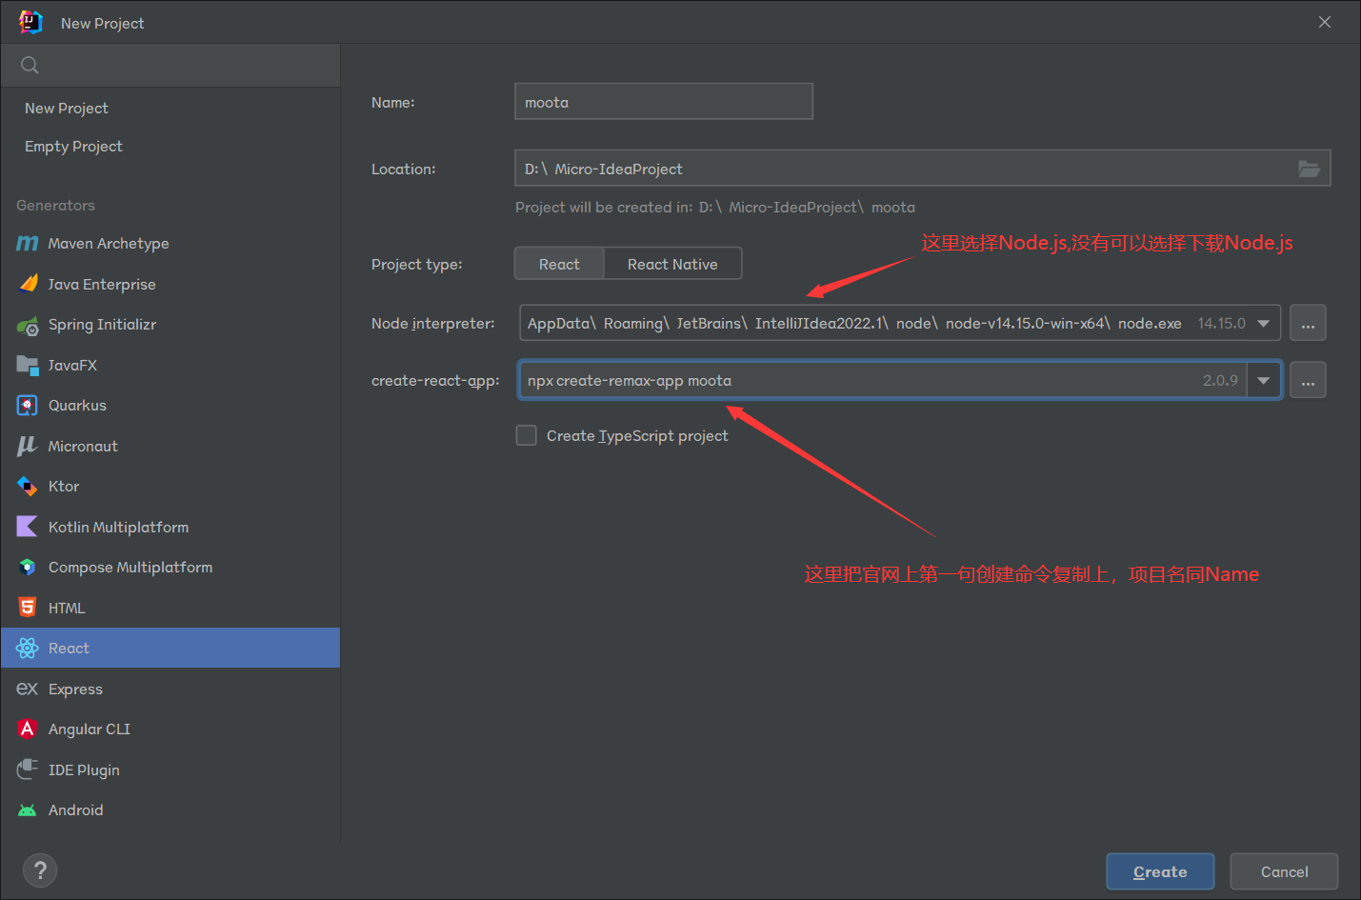Click the React label in generators list

coord(69,649)
